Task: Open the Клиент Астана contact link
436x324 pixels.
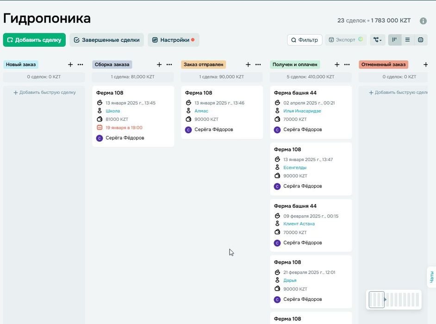Action: click(299, 224)
